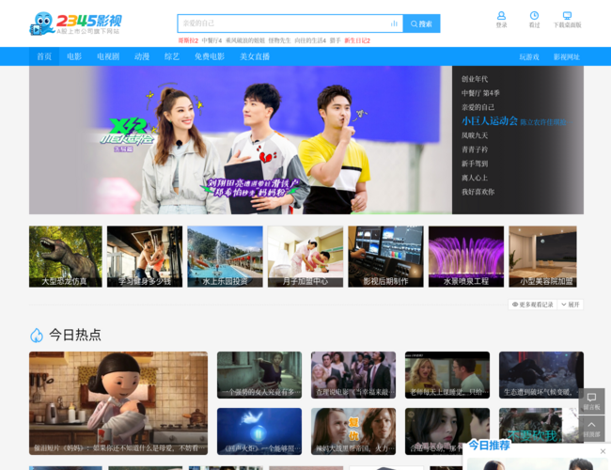Open the 美女直播 nav tab
This screenshot has height=470, width=611.
pyautogui.click(x=255, y=56)
